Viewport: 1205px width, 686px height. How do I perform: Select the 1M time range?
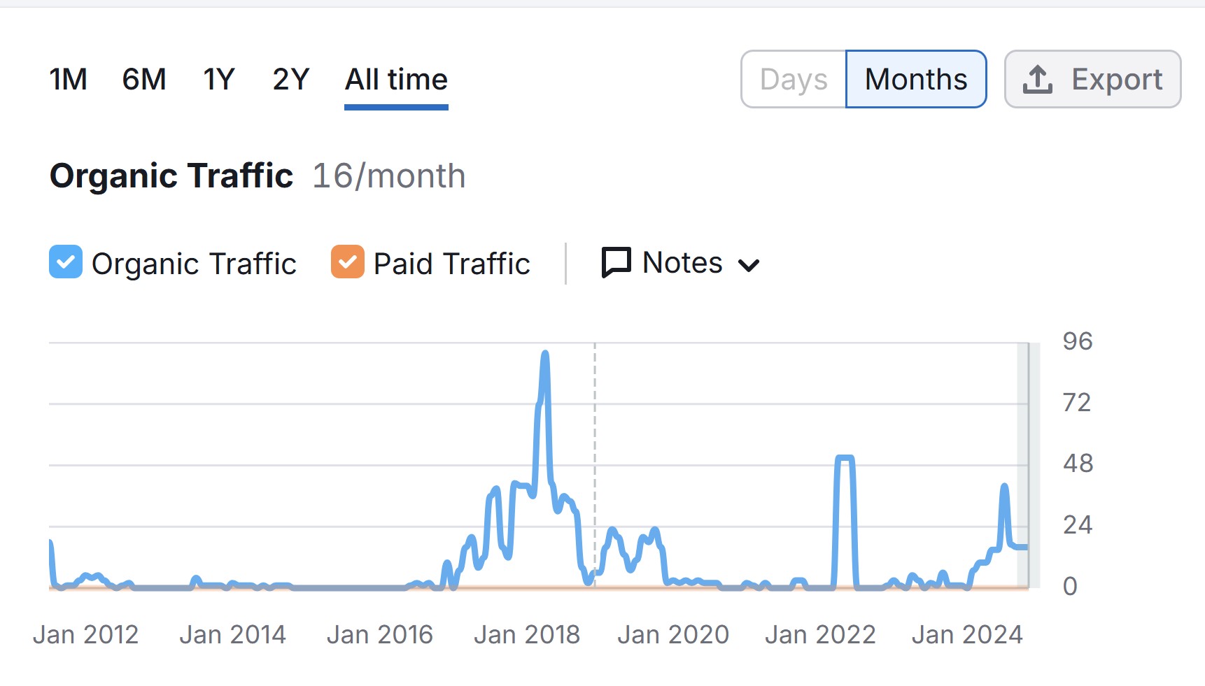[x=68, y=80]
